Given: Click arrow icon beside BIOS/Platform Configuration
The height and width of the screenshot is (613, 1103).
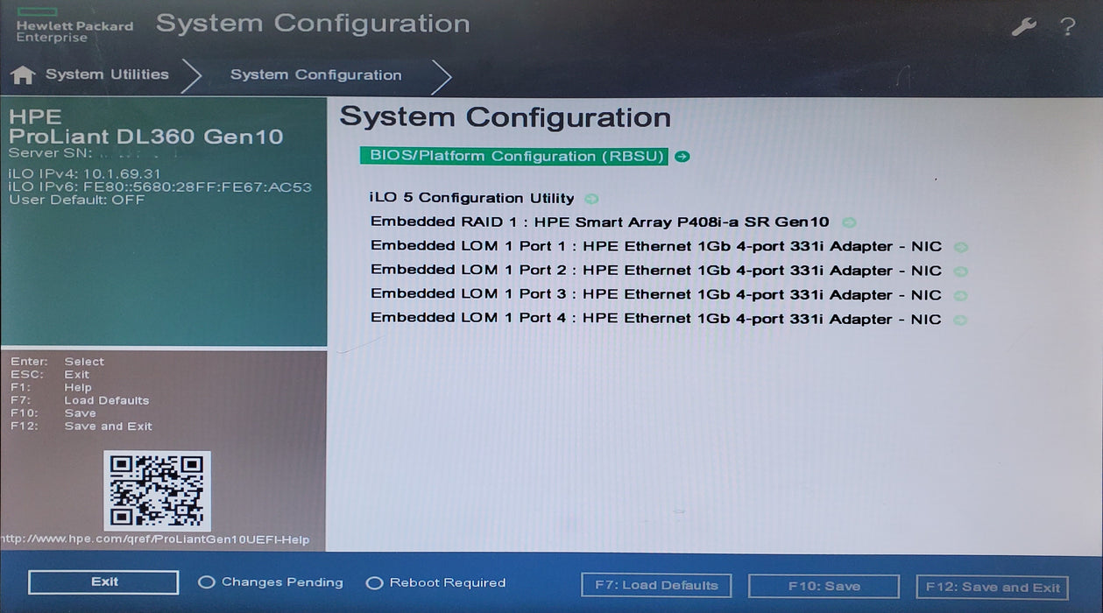Looking at the screenshot, I should (682, 157).
